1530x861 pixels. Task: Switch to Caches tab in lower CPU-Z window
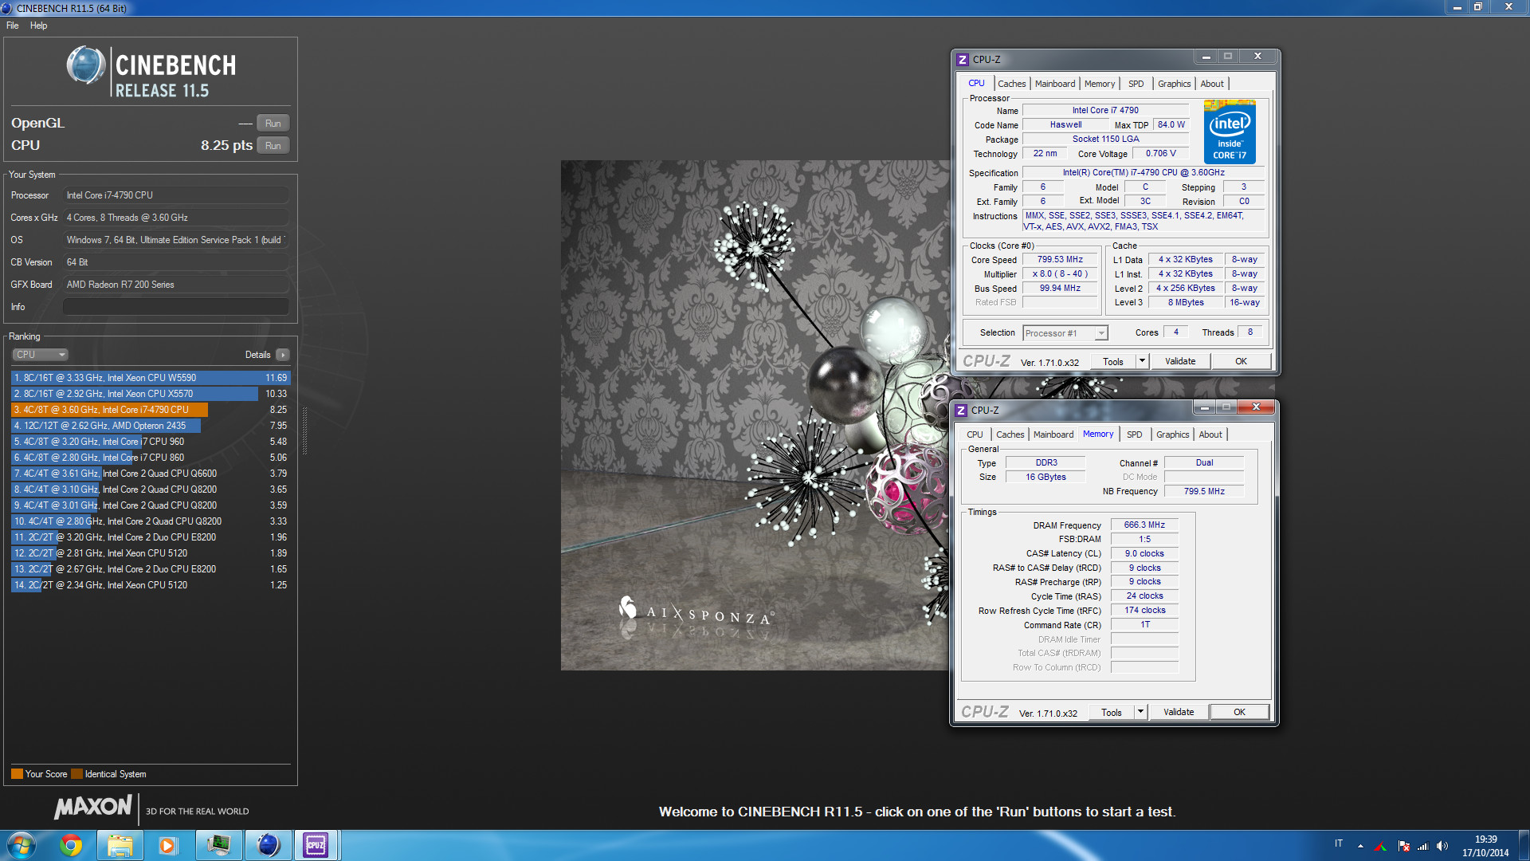1010,434
